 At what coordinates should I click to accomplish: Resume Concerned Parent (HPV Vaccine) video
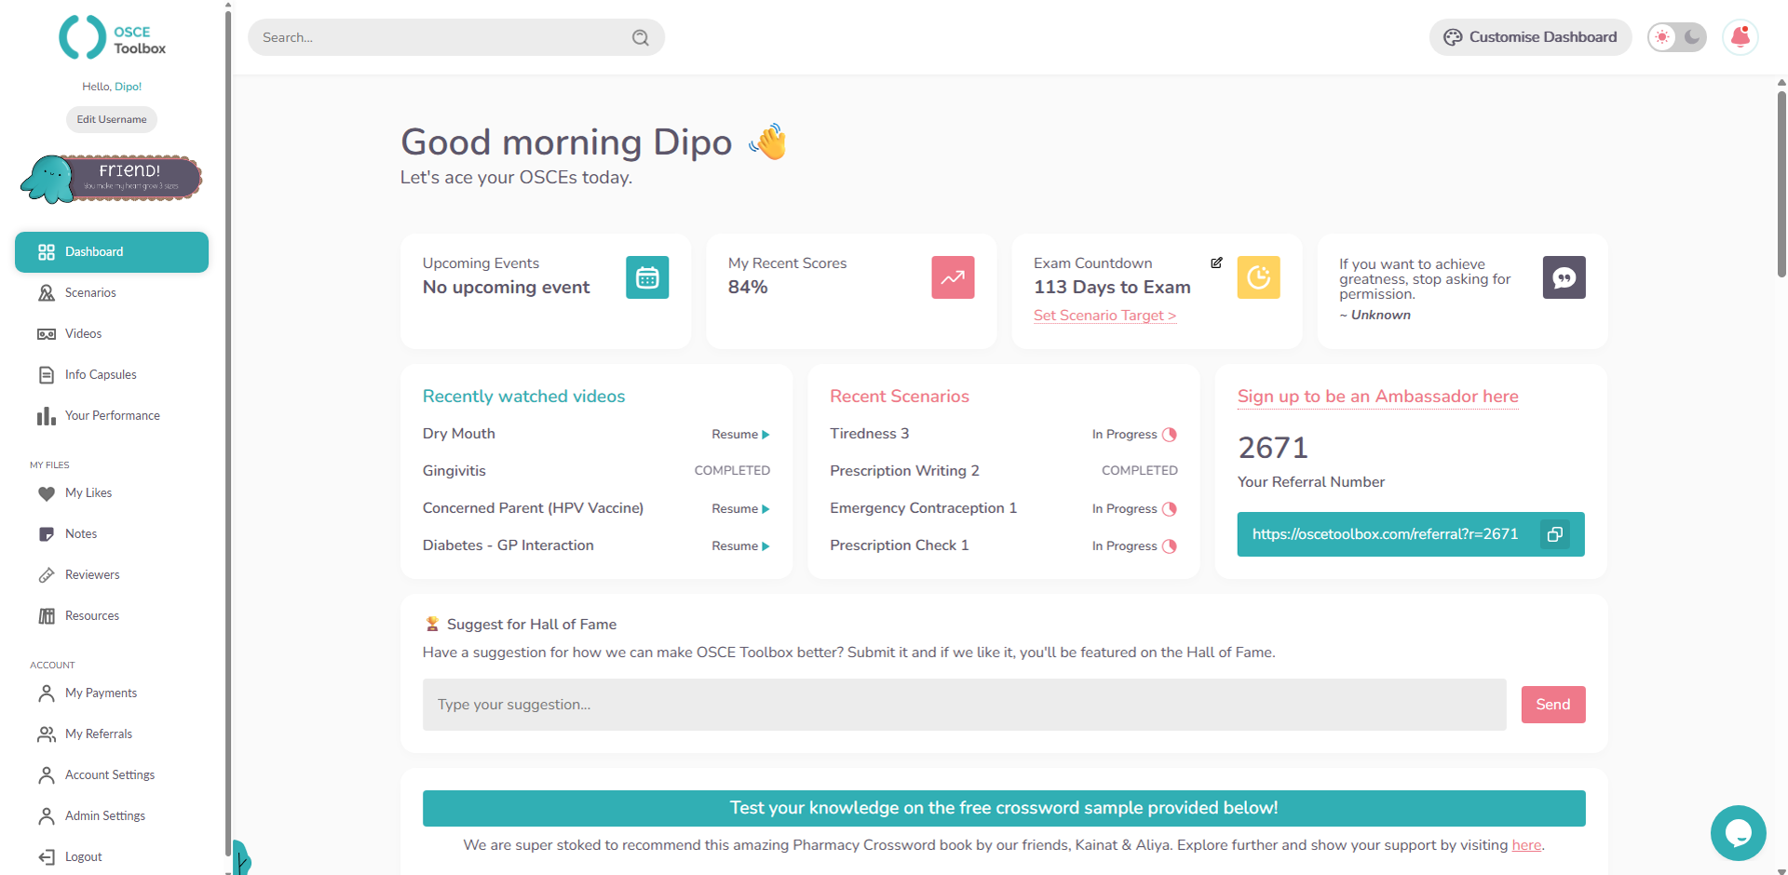pos(740,509)
